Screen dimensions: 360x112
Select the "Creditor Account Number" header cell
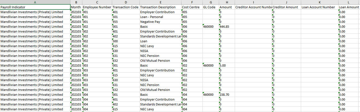(x=253, y=7)
